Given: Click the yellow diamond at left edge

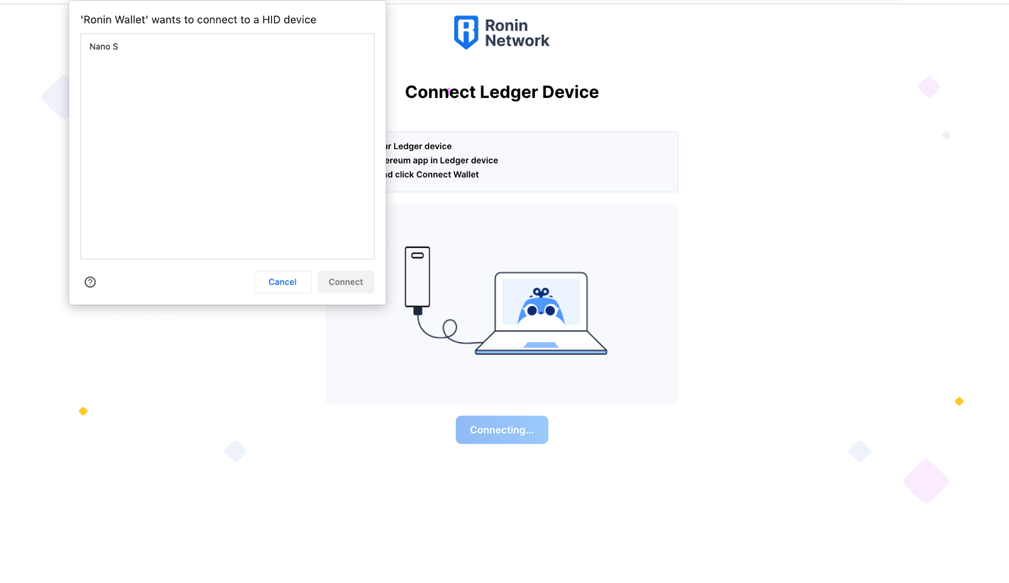Looking at the screenshot, I should point(83,412).
